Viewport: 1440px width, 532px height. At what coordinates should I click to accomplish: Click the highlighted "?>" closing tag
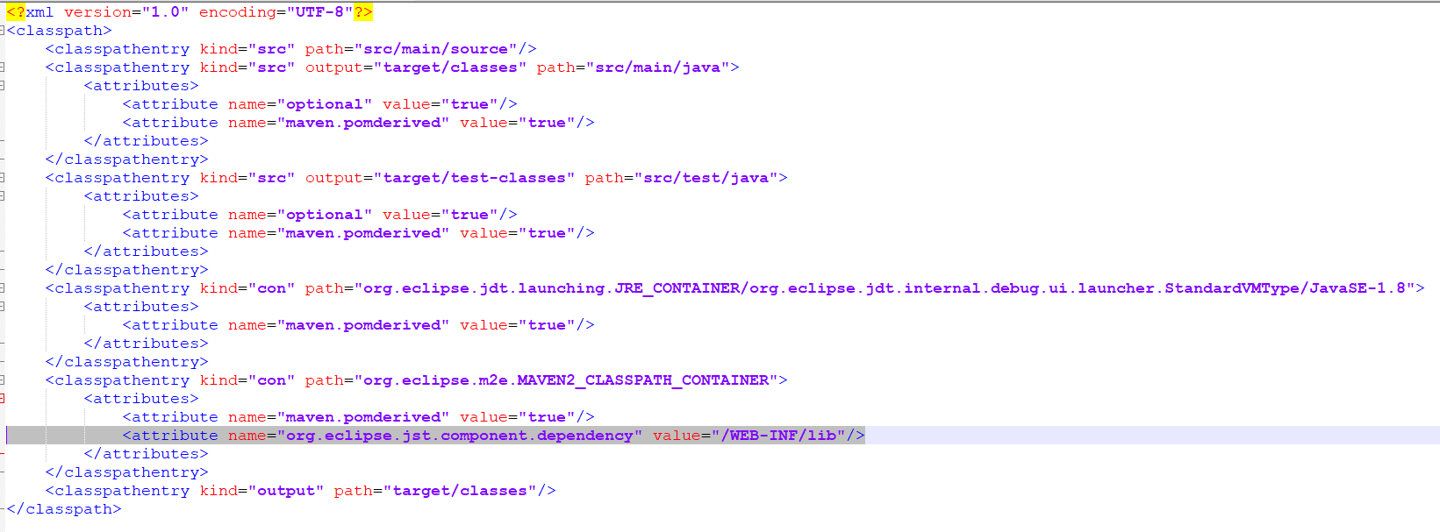(x=363, y=12)
